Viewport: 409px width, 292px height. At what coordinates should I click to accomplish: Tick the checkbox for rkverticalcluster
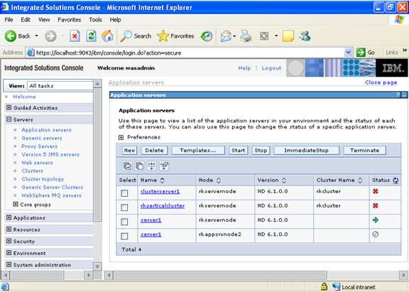click(x=124, y=207)
